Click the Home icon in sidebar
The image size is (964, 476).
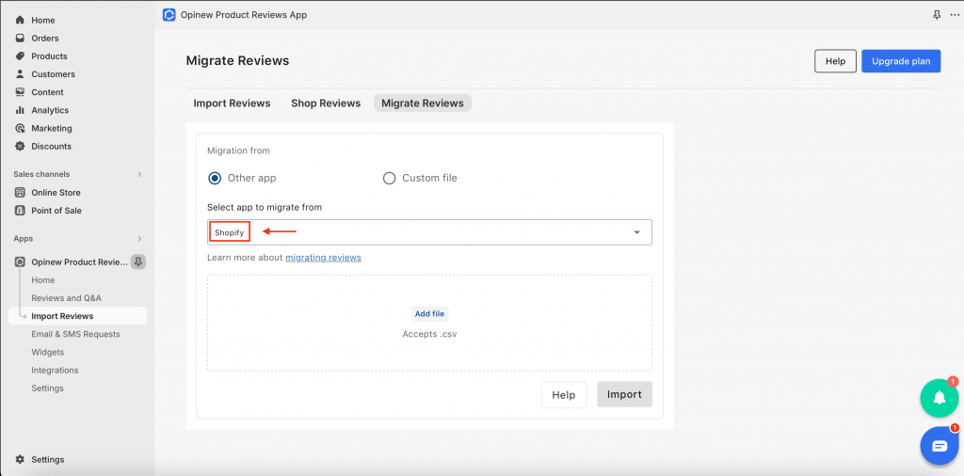click(20, 21)
